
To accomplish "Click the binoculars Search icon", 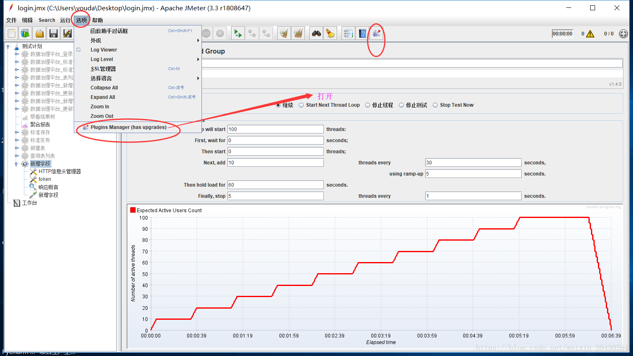I will (x=316, y=33).
